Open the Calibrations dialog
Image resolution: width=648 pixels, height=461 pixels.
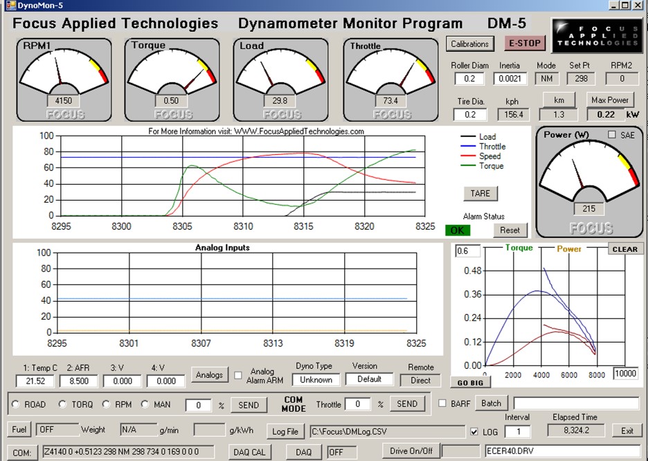pyautogui.click(x=470, y=44)
